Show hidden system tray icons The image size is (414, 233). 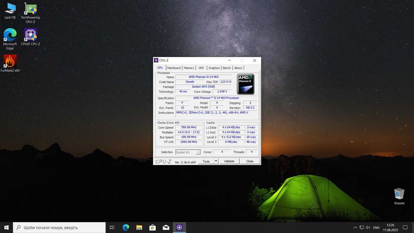click(x=355, y=228)
